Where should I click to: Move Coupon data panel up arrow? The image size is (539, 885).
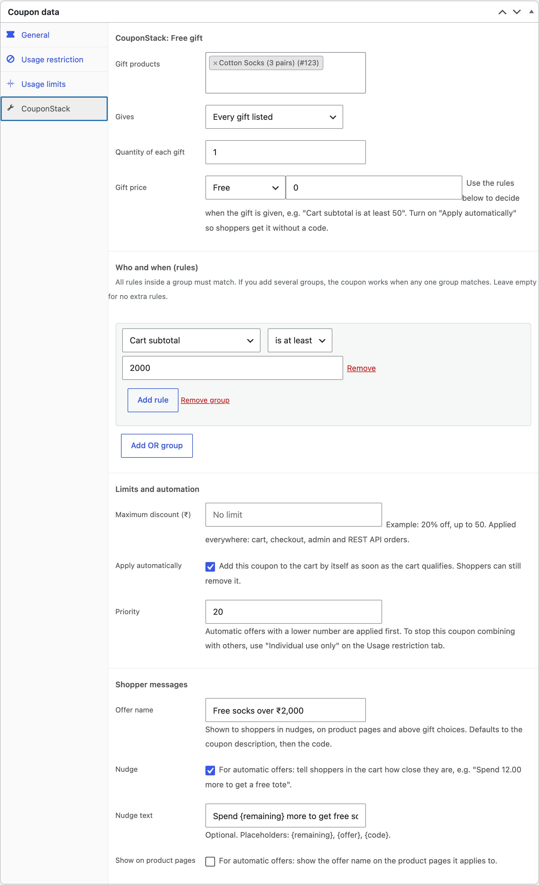pos(502,12)
